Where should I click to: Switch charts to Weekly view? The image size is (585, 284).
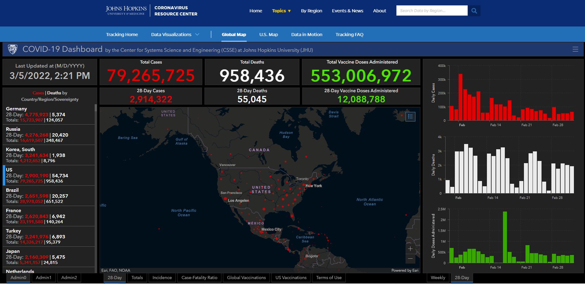click(438, 278)
